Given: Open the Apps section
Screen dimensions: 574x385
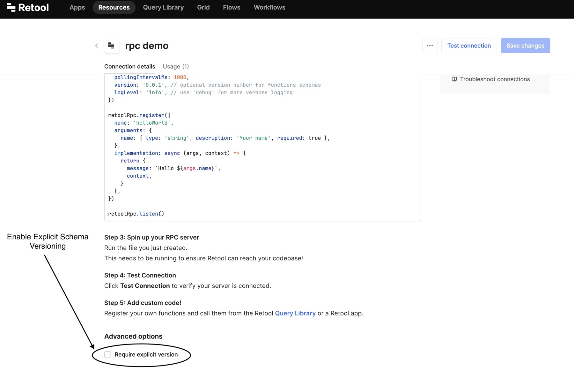Looking at the screenshot, I should point(77,7).
